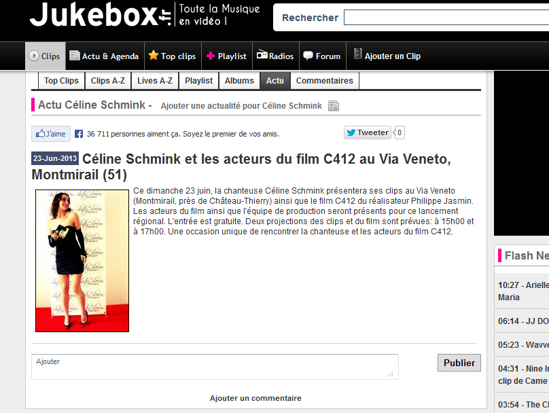
Task: Click inside the Rechercher search field
Action: point(446,18)
